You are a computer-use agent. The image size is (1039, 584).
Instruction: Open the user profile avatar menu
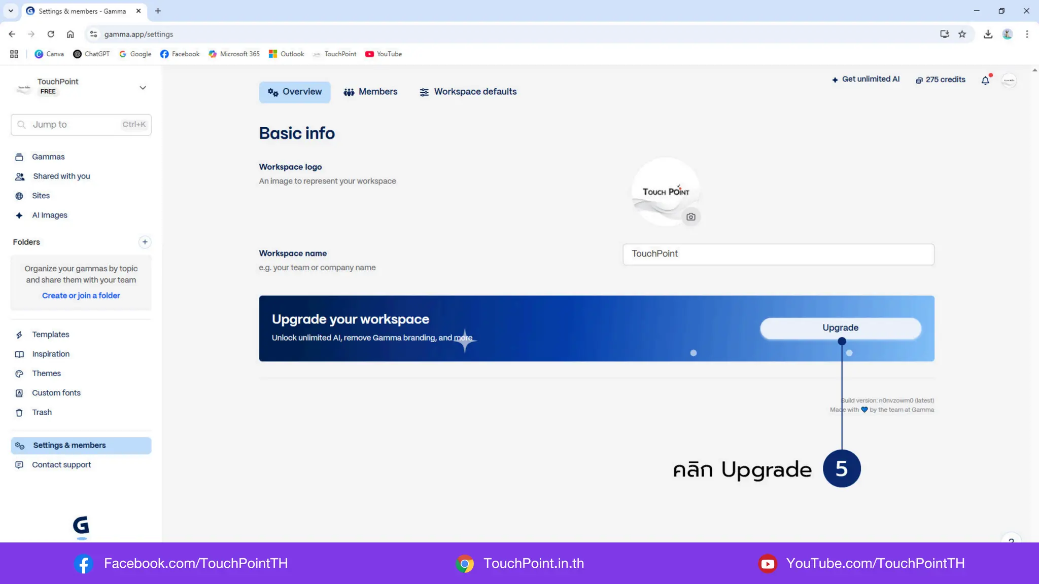tap(1009, 80)
